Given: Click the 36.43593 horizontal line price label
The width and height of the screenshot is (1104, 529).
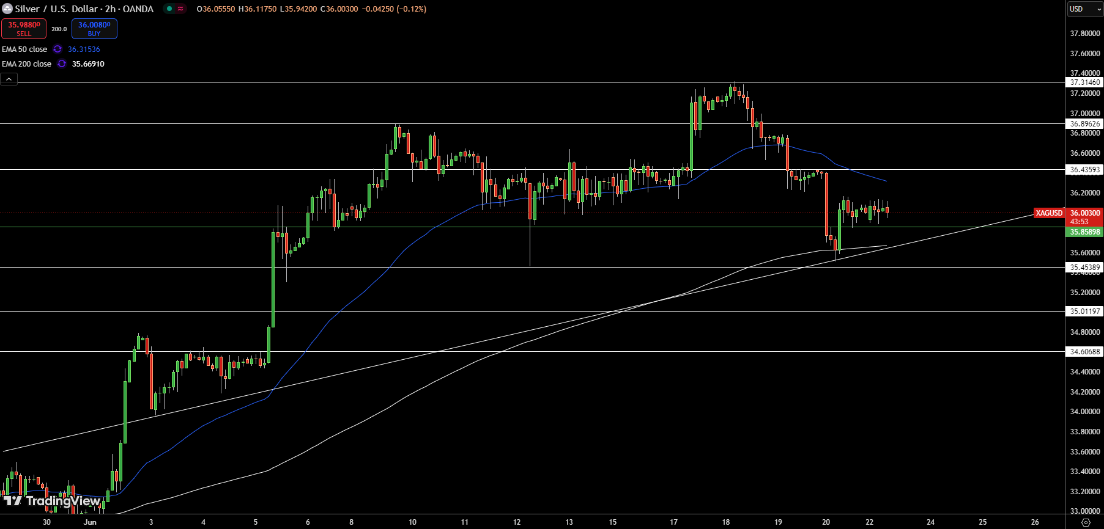Looking at the screenshot, I should (1084, 170).
